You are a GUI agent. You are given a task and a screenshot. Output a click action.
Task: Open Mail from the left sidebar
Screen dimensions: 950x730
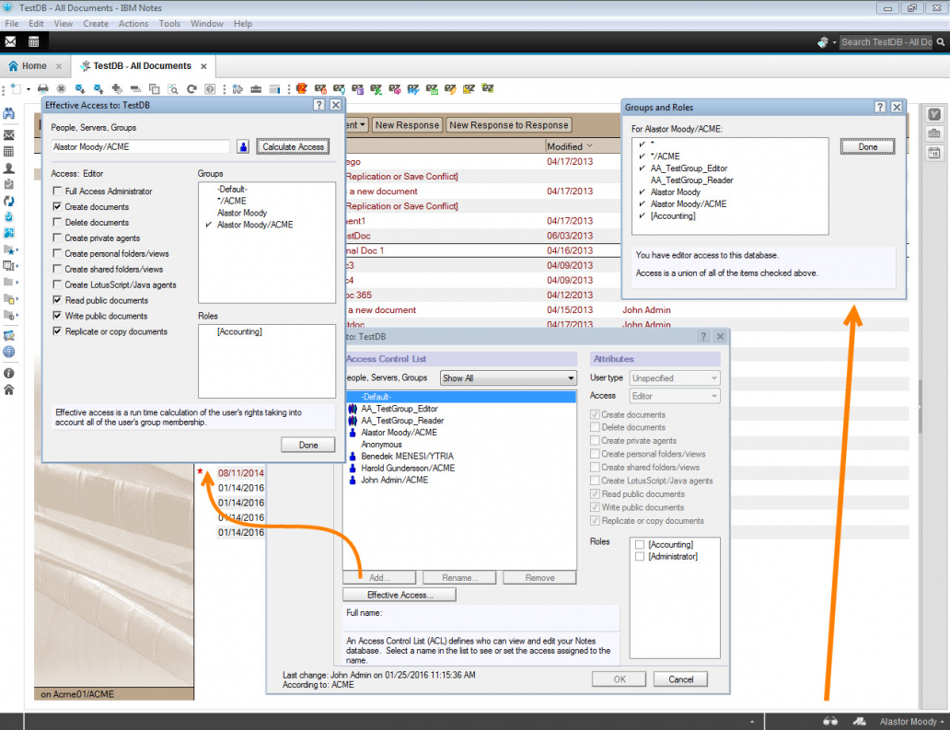point(9,135)
